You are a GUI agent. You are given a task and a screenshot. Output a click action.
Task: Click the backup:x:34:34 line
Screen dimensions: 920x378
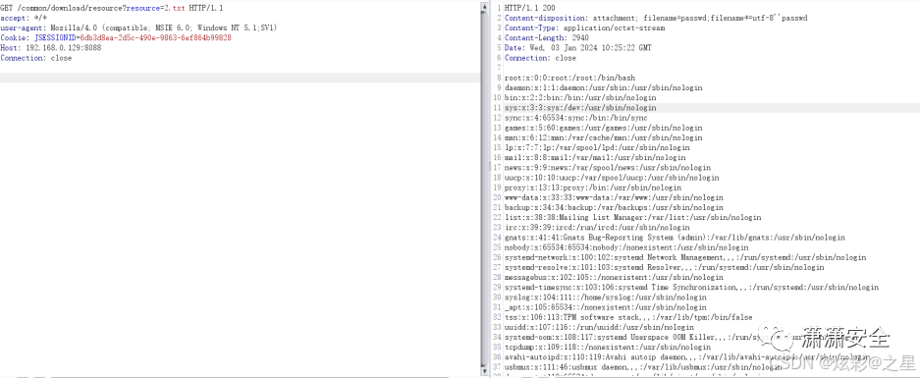click(x=614, y=208)
